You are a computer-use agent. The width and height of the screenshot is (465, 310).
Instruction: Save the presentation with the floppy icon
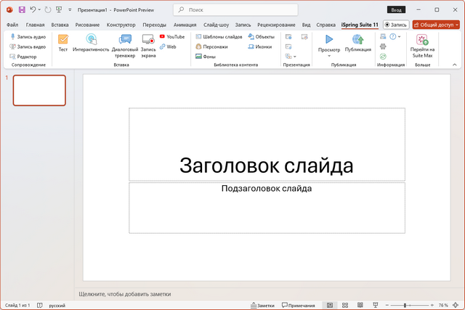click(x=21, y=10)
